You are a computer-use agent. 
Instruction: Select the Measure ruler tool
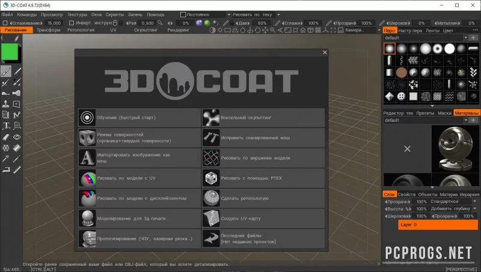[17, 169]
